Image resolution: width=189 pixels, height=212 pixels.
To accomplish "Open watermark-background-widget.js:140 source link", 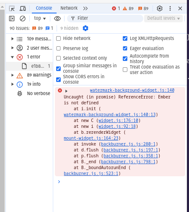I will [x=132, y=90].
